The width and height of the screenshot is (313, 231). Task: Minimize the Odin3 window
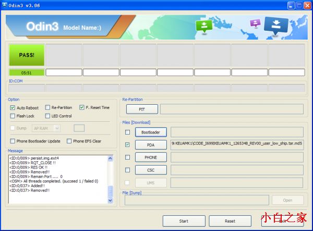(291, 5)
